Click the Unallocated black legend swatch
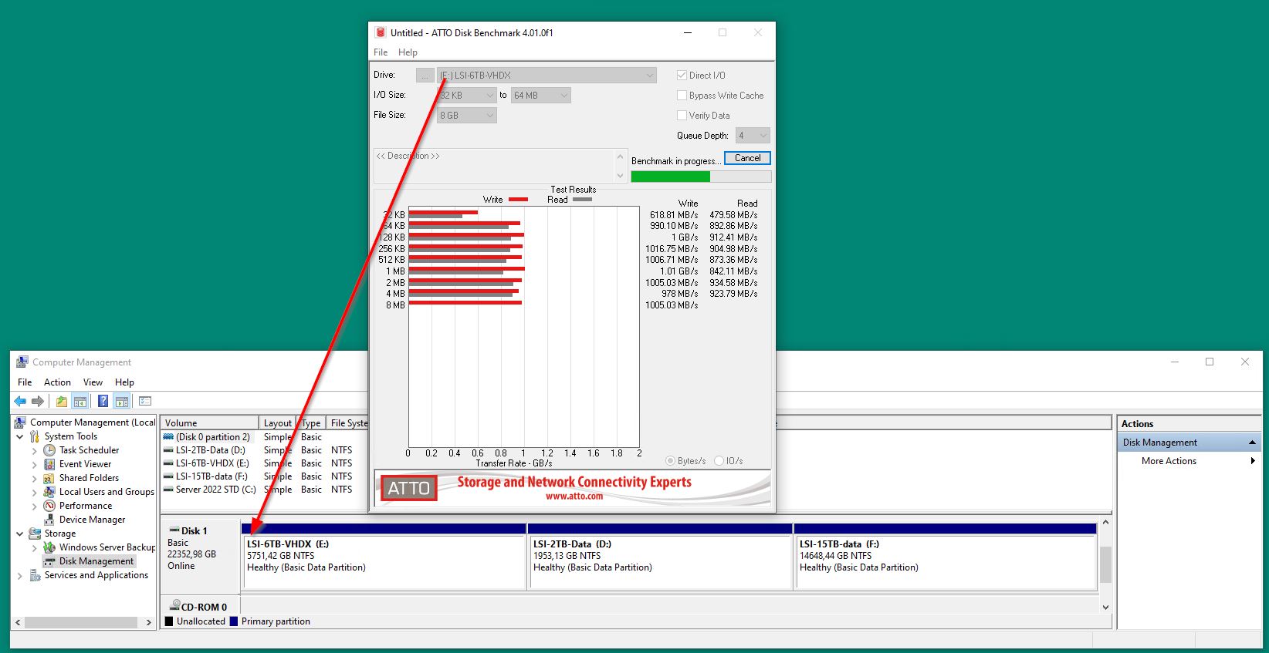The width and height of the screenshot is (1269, 653). [x=169, y=621]
